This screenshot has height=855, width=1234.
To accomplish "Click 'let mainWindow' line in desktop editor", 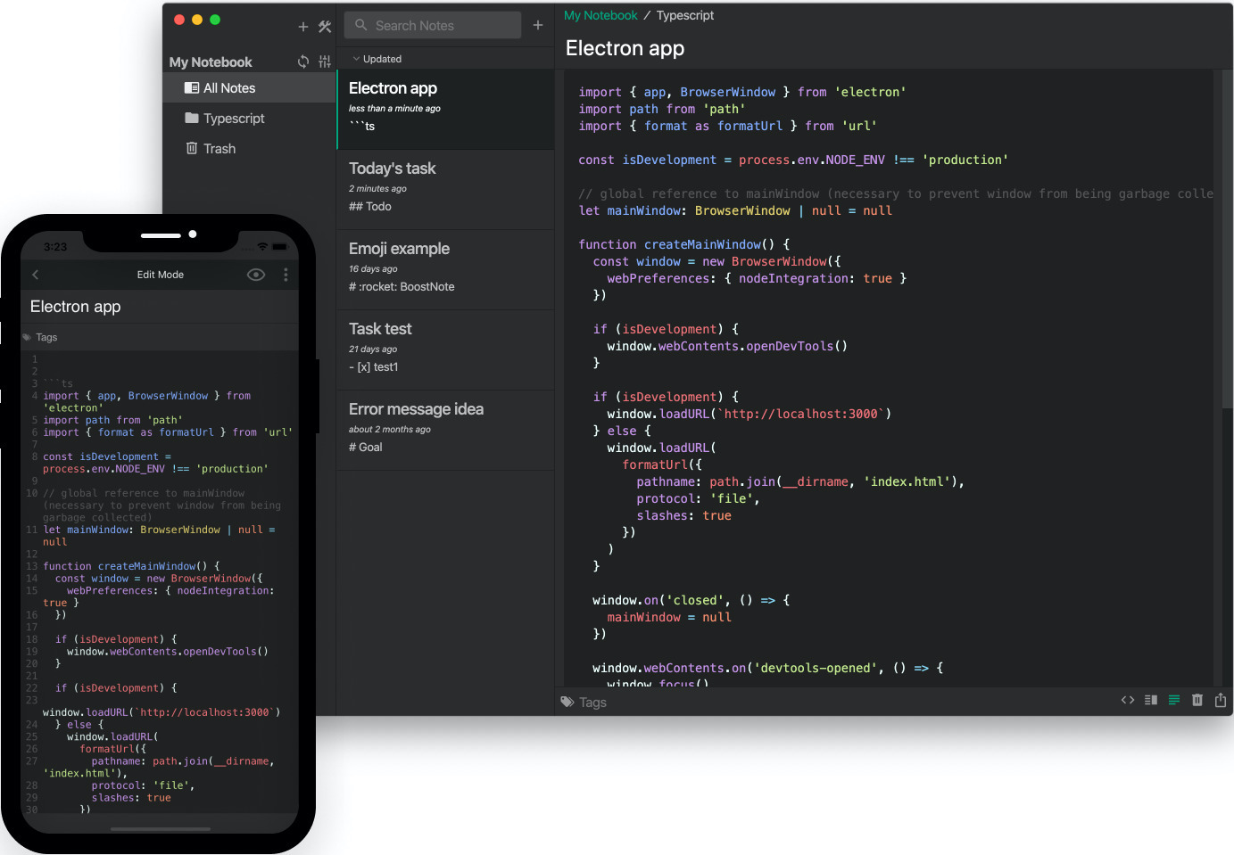I will click(x=735, y=211).
